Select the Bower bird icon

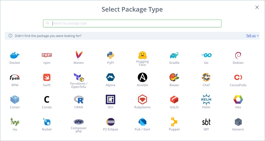click(174, 77)
